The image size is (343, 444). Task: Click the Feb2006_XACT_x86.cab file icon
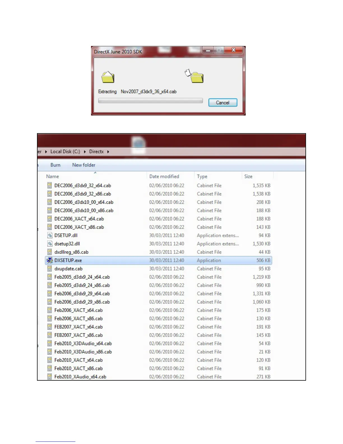coord(50,318)
